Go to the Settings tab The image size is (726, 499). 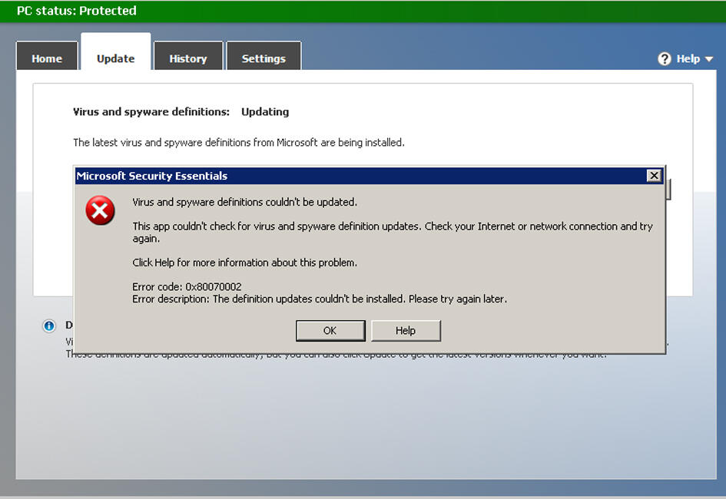click(x=264, y=58)
